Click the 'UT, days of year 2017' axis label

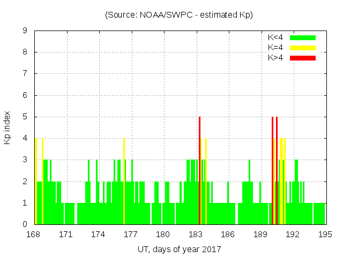click(179, 249)
